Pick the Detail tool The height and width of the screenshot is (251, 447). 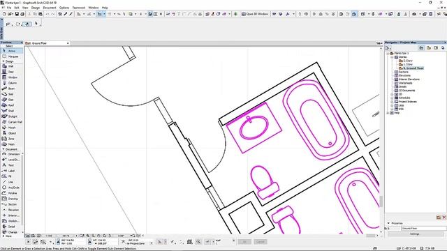[x=12, y=227]
